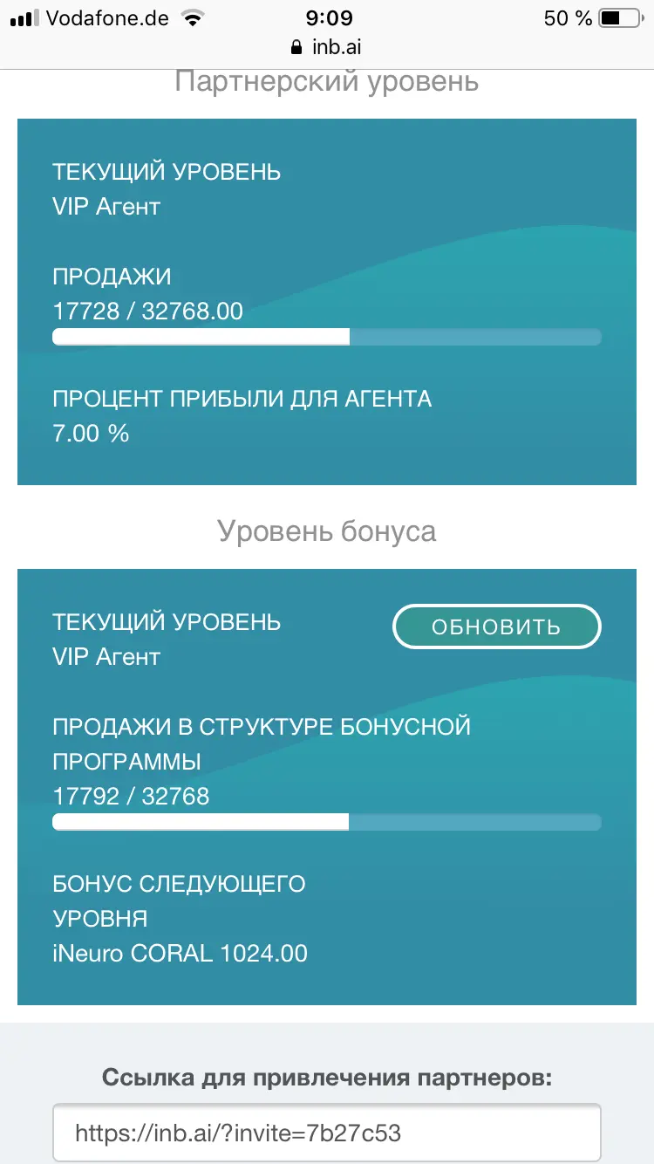Tap the 17728 / 32768.00 sales value
Image resolution: width=654 pixels, height=1164 pixels.
coord(147,311)
